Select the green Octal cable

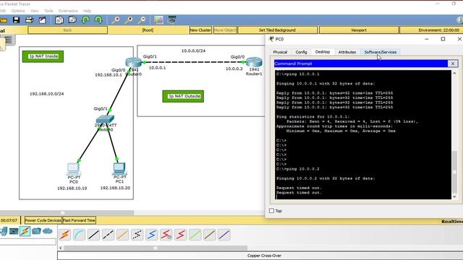tap(195, 235)
